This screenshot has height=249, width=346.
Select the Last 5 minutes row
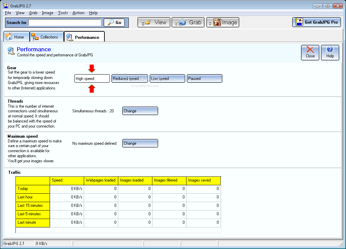coord(118,214)
